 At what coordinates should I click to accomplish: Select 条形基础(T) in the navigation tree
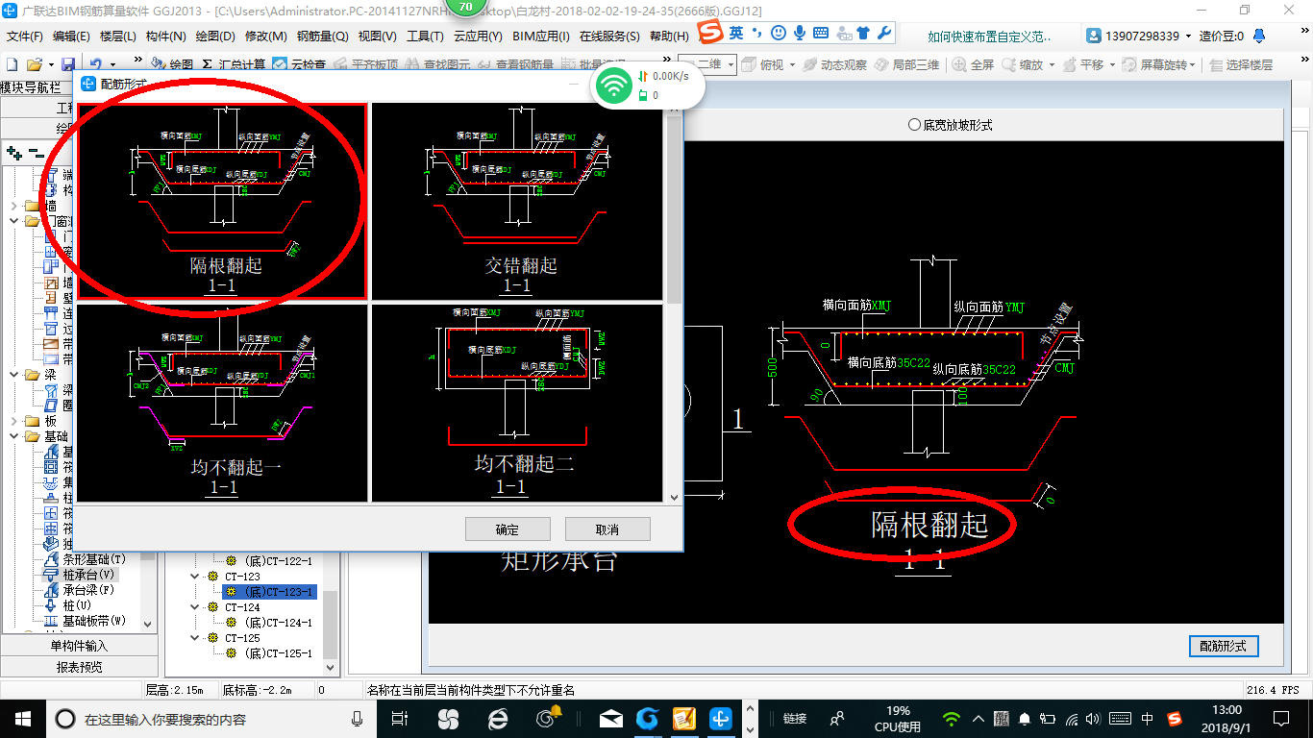pos(86,558)
